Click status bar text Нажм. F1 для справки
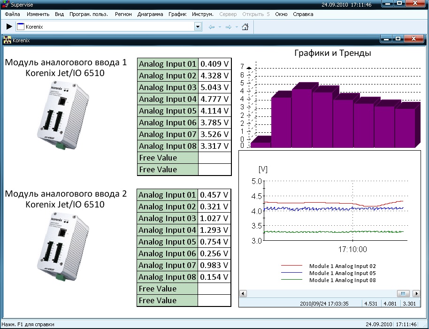 (28, 325)
